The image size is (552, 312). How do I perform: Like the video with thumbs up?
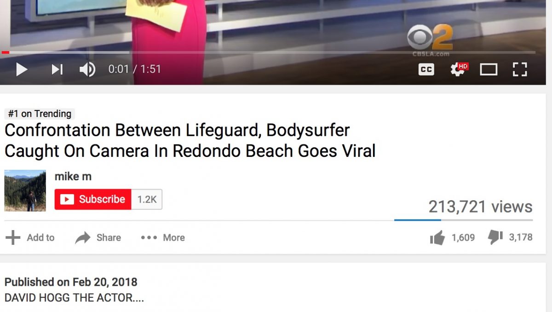point(437,238)
